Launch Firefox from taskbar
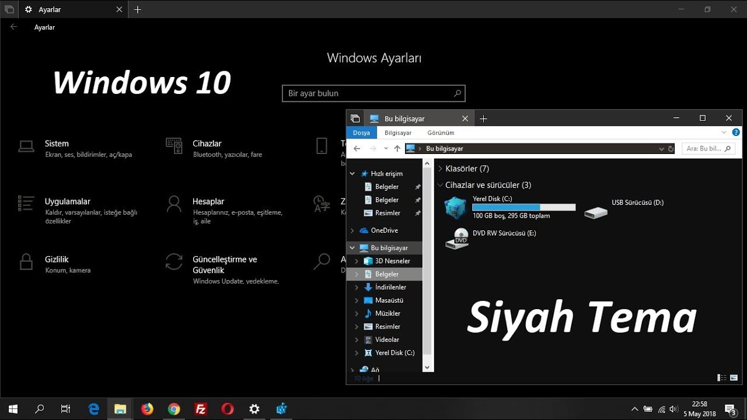The image size is (747, 420). (147, 409)
